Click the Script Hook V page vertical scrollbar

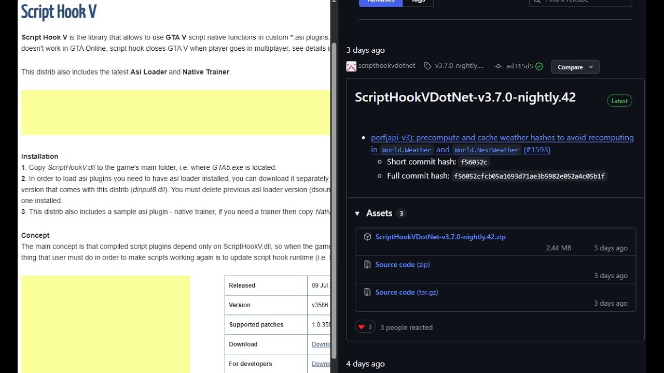pos(334,201)
